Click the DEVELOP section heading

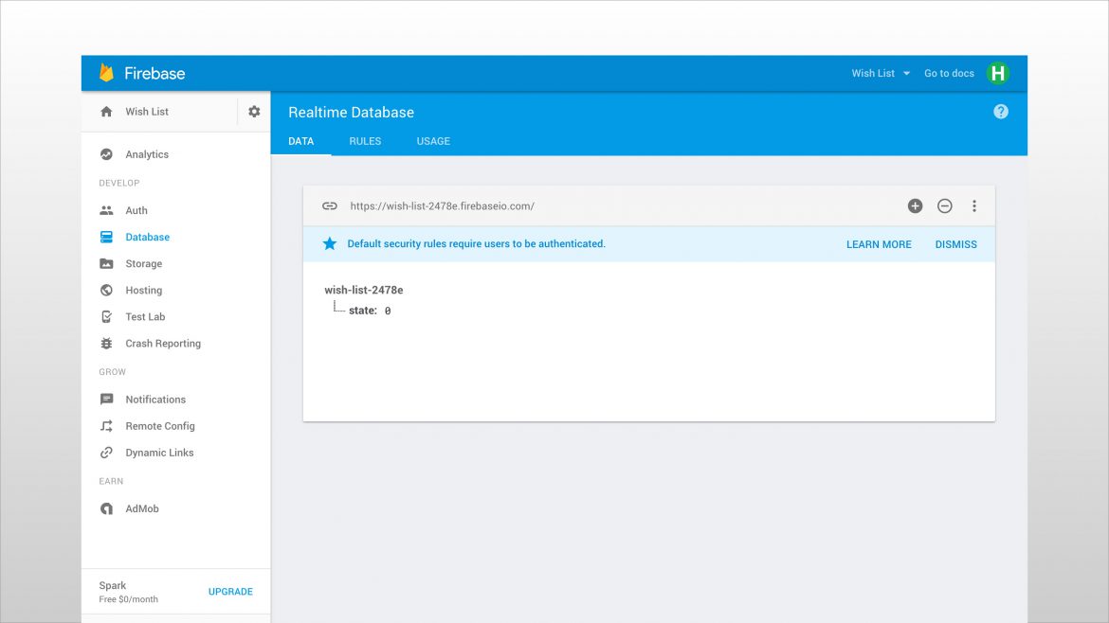118,183
